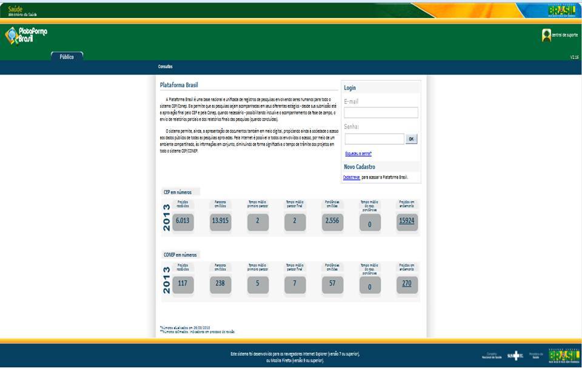This screenshot has width=582, height=369.
Task: Click the CONEP value 5
Action: pyautogui.click(x=258, y=284)
